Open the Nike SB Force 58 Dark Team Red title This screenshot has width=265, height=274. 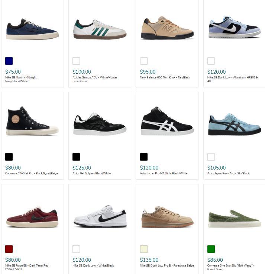pos(27,267)
